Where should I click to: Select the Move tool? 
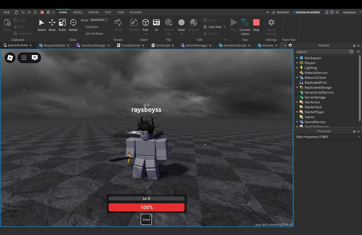pos(52,25)
